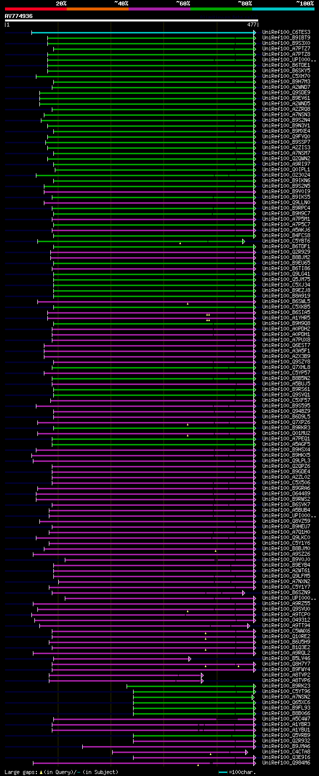Select the UniRef100_B9RK23 label

(286, 686)
